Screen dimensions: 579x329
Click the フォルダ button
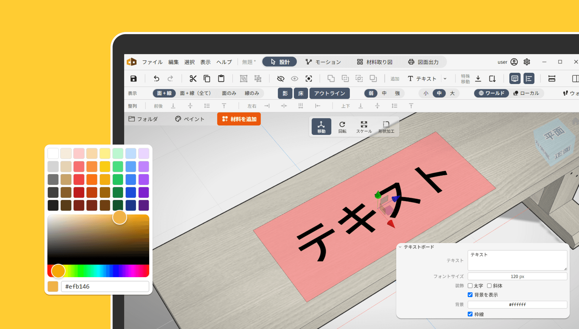pos(143,119)
